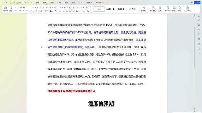Switch to the 工具 (Tools) ribbon tab

[80, 3]
